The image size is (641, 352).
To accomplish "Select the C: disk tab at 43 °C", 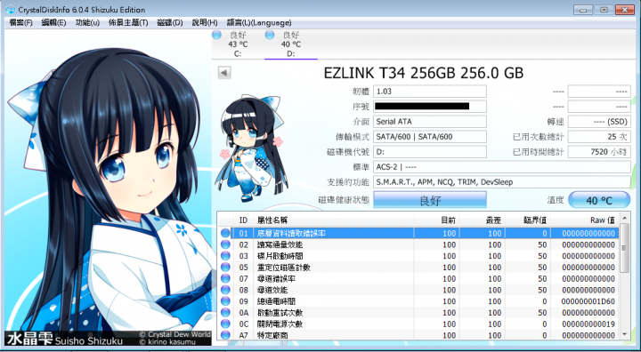I will coord(238,44).
